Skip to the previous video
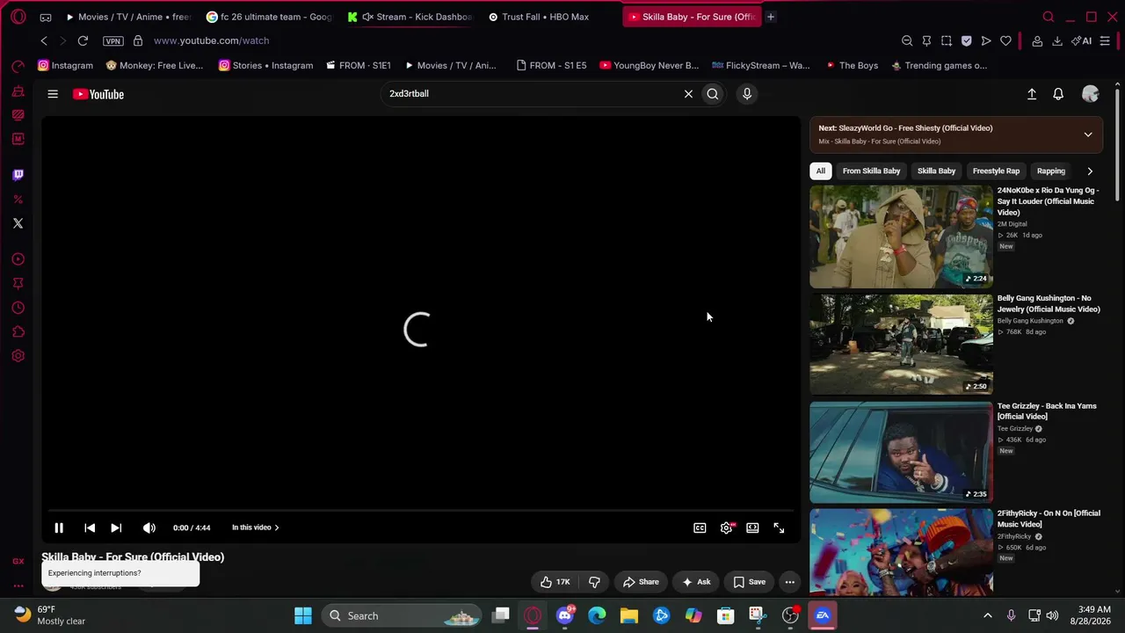Screen dimensions: 1125x633 90,527
